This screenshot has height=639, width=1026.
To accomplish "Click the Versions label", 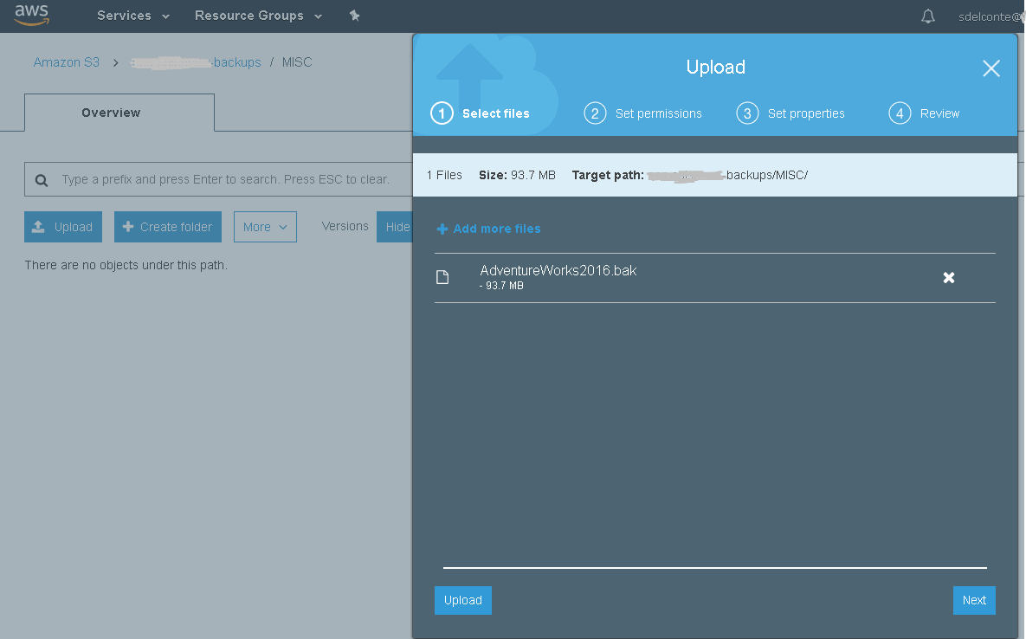I will (x=345, y=226).
